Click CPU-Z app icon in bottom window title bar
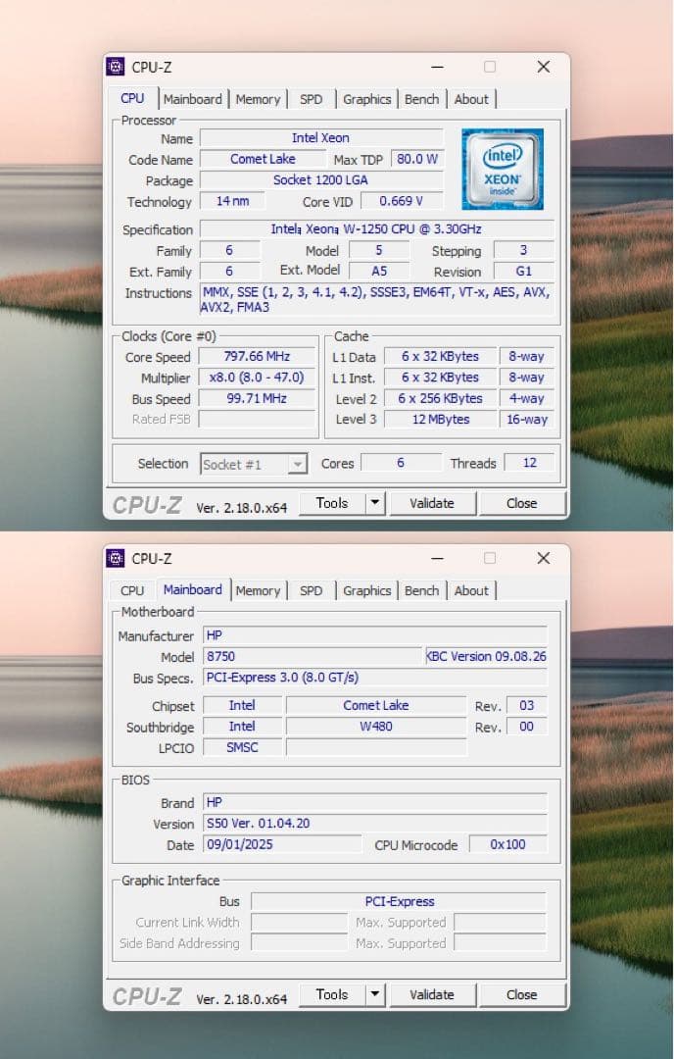This screenshot has width=674, height=1059. (116, 558)
